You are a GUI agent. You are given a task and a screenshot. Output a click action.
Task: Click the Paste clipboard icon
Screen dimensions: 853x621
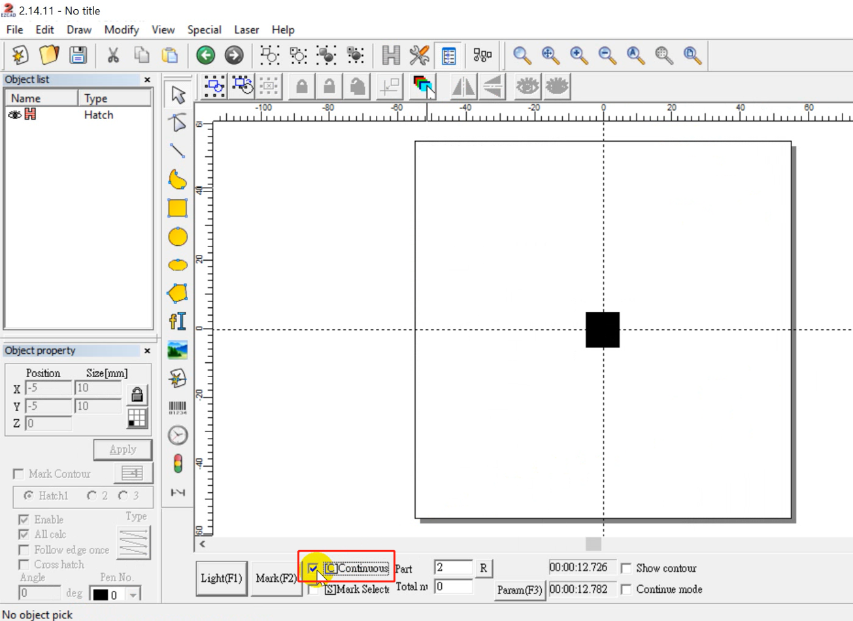[170, 55]
